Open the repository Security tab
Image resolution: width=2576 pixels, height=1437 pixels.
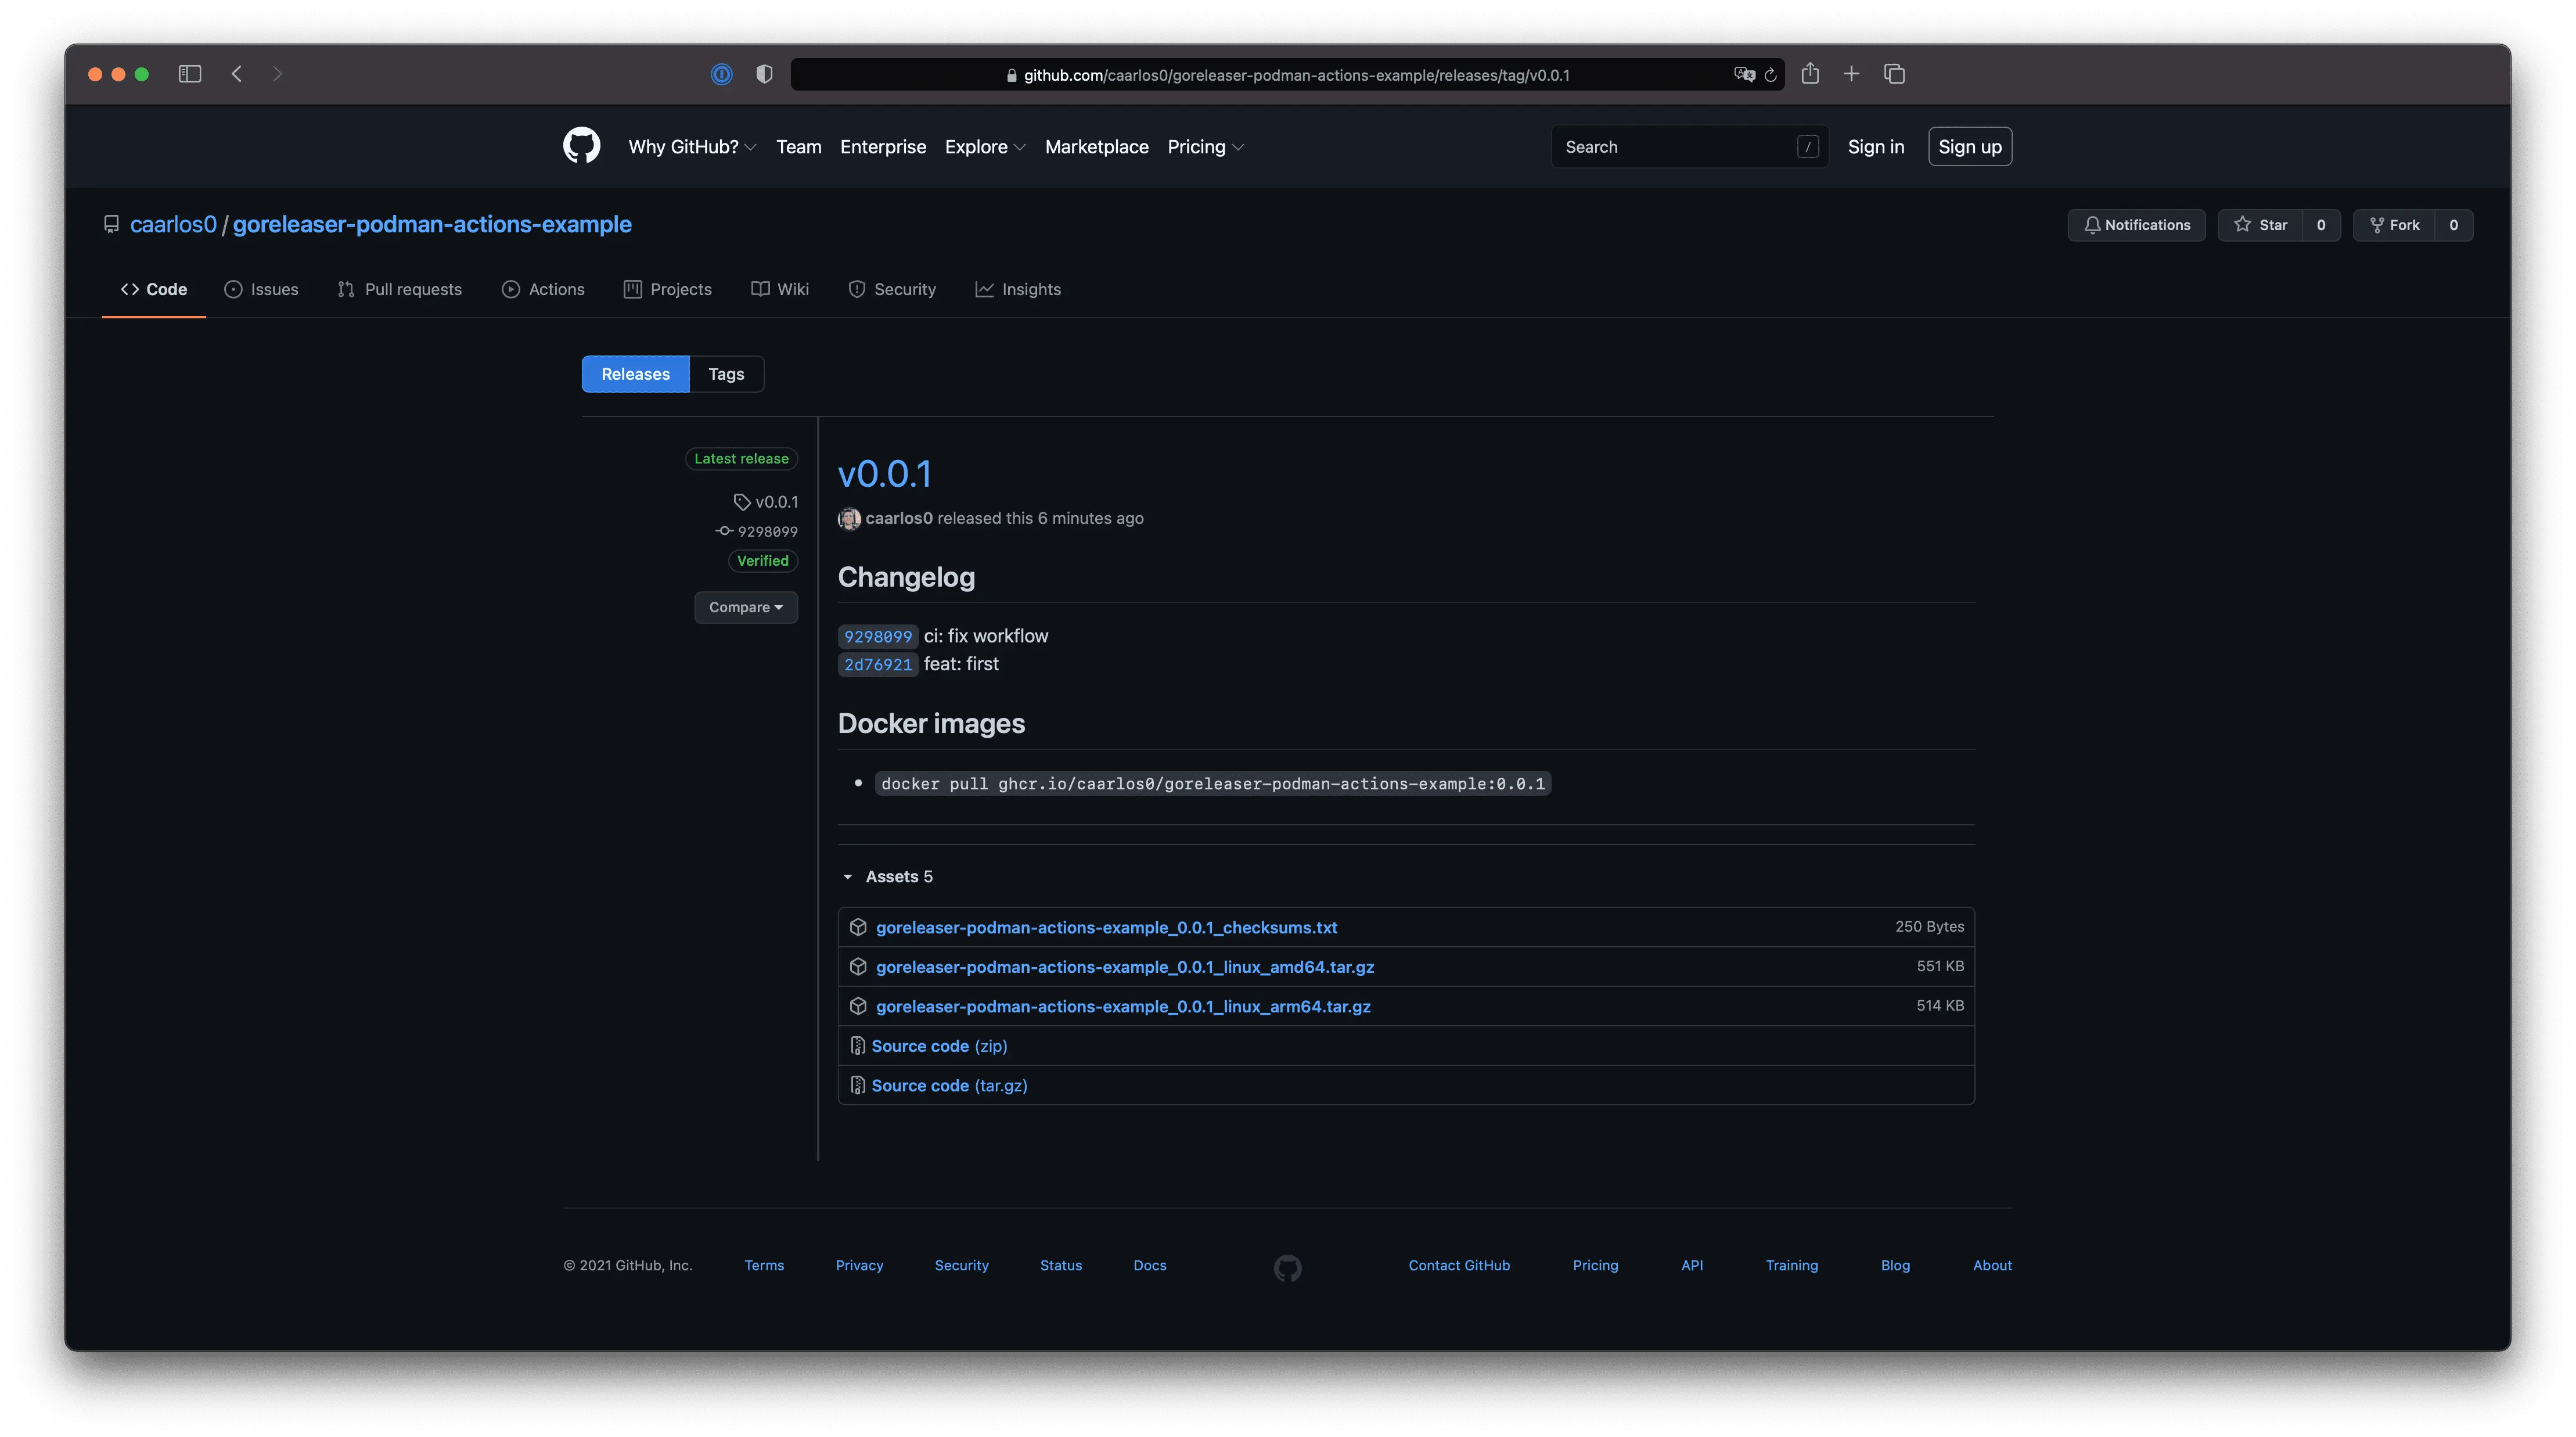pyautogui.click(x=892, y=289)
